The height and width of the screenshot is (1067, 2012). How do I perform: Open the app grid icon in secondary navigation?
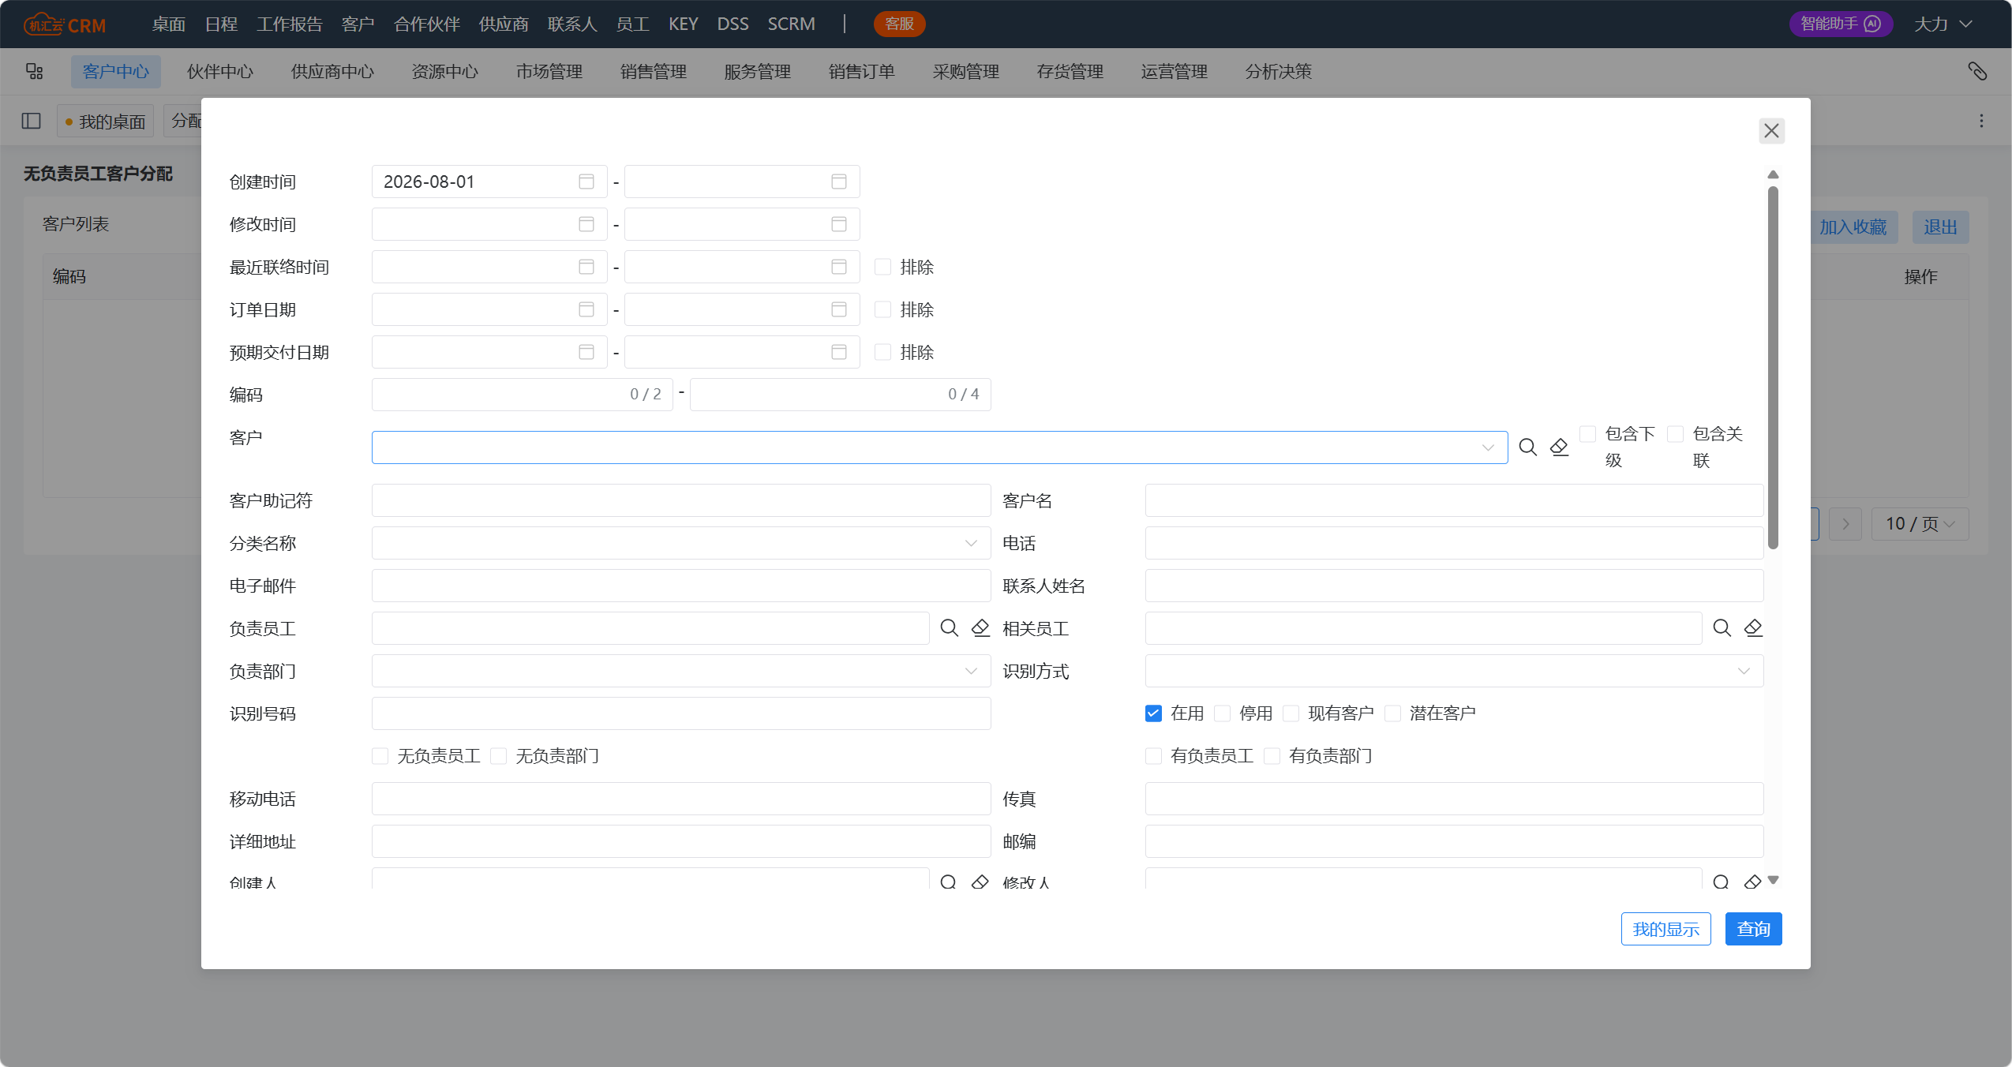(x=35, y=72)
